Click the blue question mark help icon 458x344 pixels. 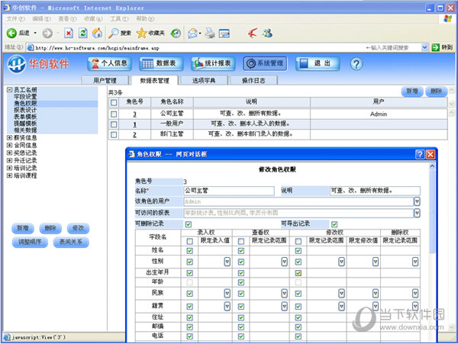[x=356, y=63]
